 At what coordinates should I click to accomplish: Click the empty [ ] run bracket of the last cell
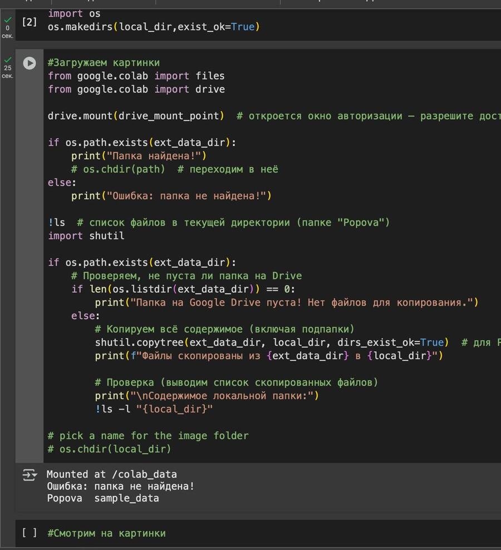pyautogui.click(x=29, y=533)
